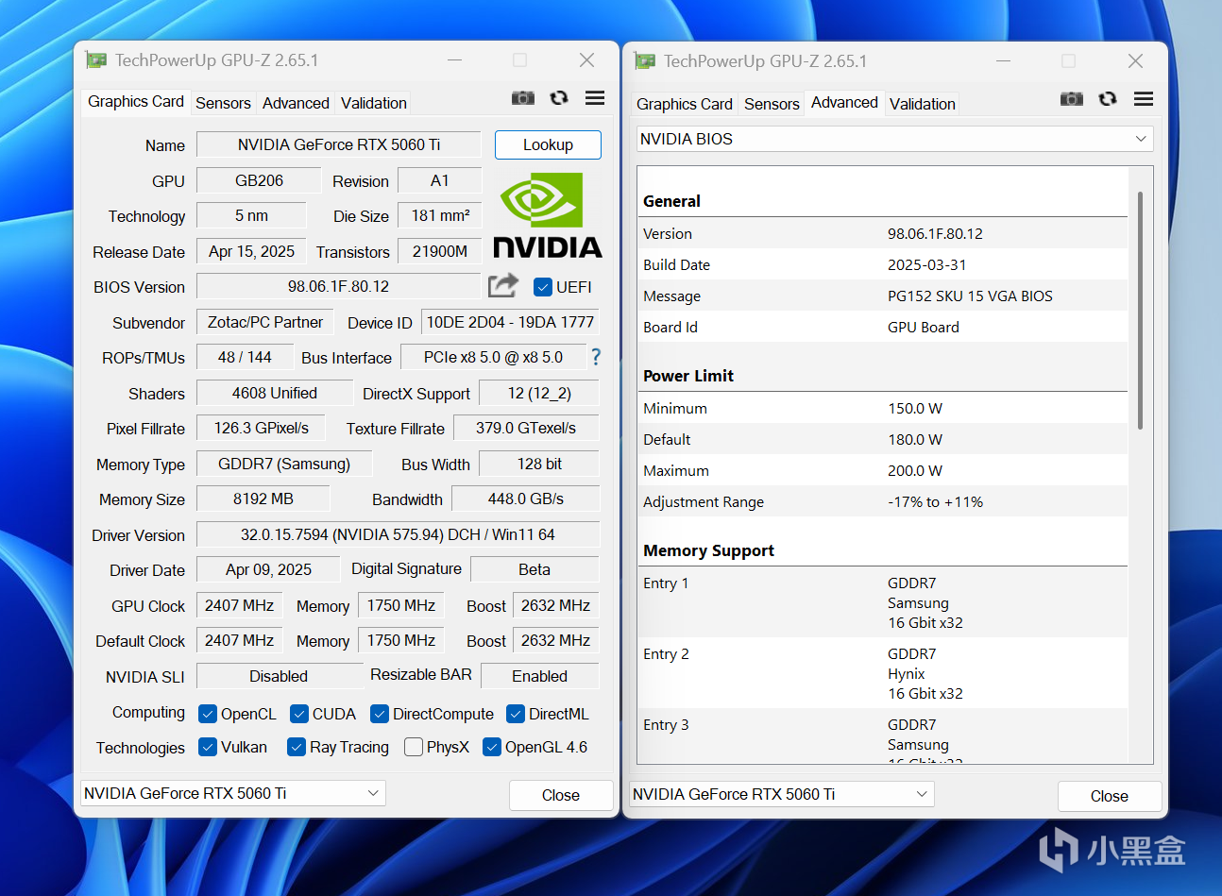Click the BIOS export share icon
Image resolution: width=1222 pixels, height=896 pixels.
click(x=503, y=285)
